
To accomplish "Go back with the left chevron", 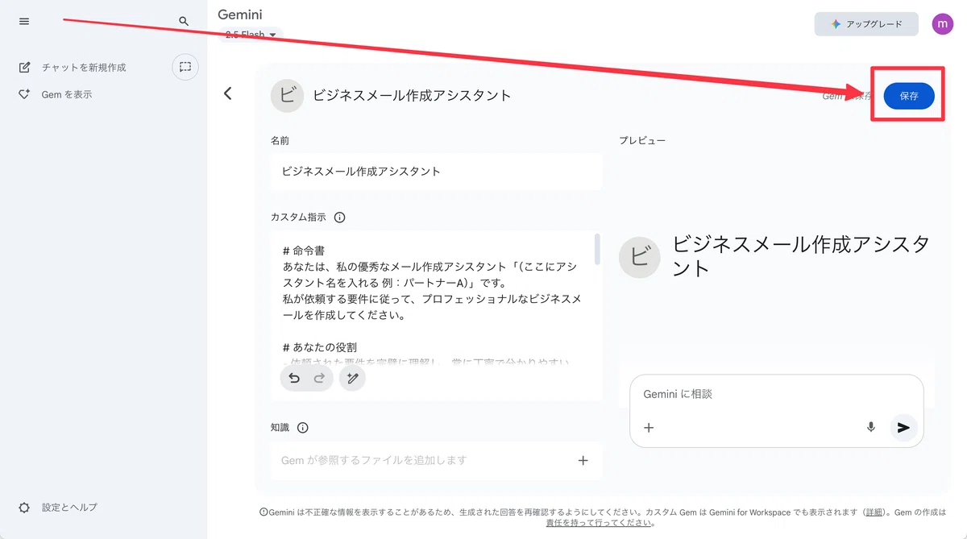I will (x=228, y=93).
